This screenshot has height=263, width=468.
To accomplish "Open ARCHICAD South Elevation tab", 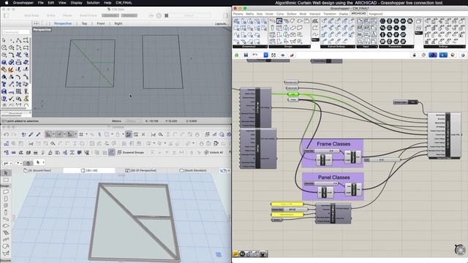I will pos(193,170).
